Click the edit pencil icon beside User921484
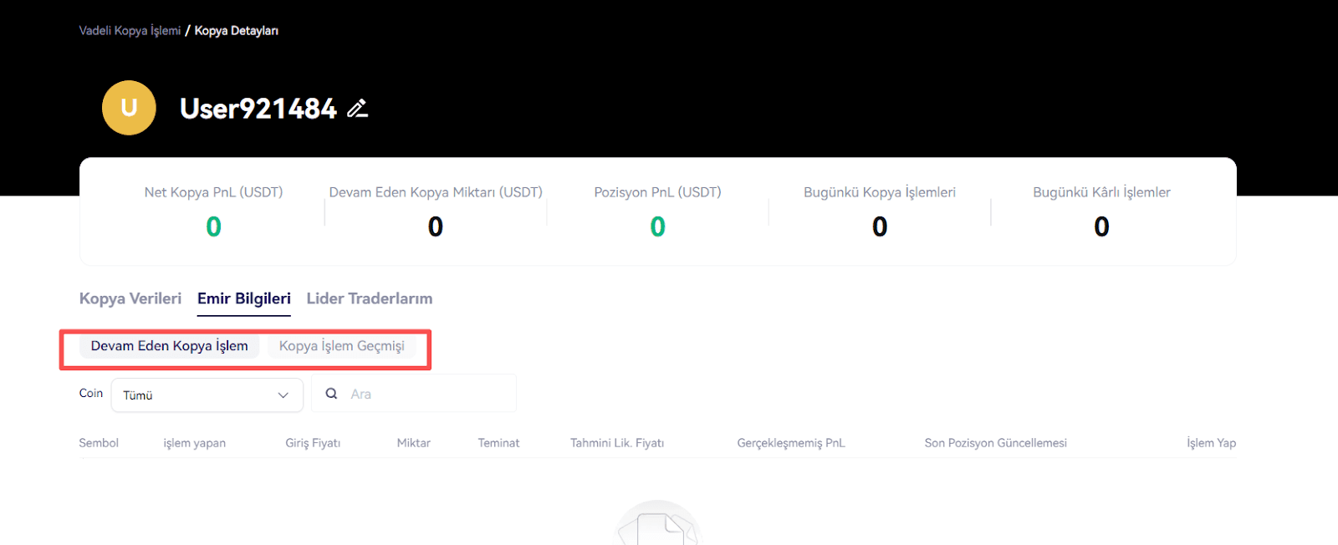The height and width of the screenshot is (545, 1338). coord(358,109)
